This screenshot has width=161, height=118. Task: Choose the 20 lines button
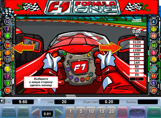[111, 112]
